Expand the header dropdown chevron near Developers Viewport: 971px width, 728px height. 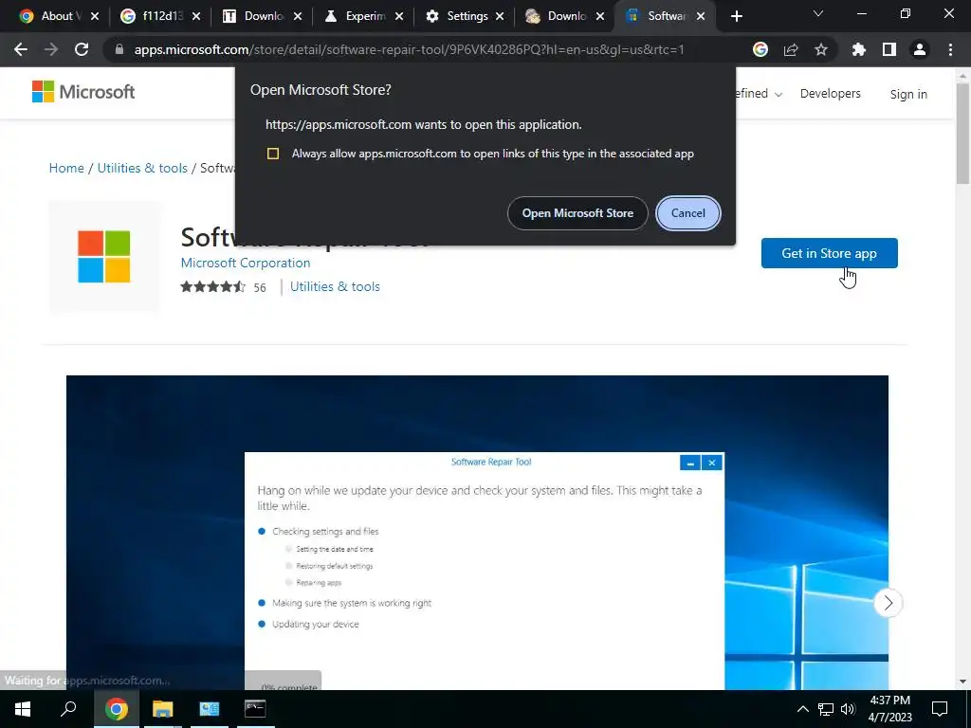pos(779,94)
